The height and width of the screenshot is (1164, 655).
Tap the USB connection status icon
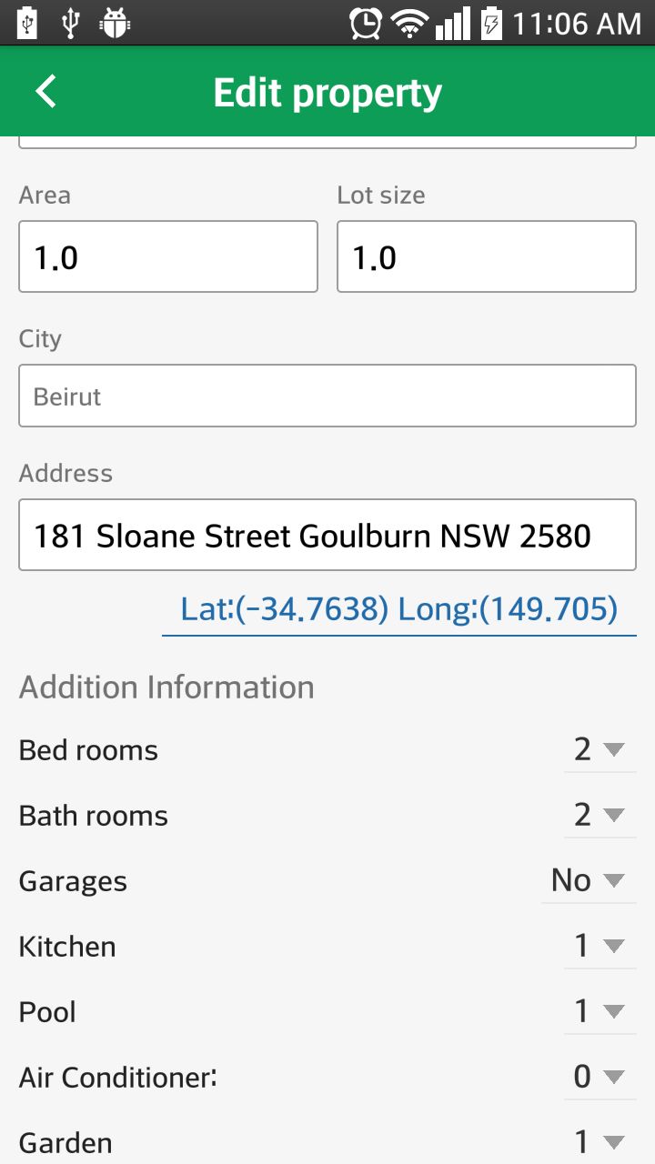click(71, 23)
